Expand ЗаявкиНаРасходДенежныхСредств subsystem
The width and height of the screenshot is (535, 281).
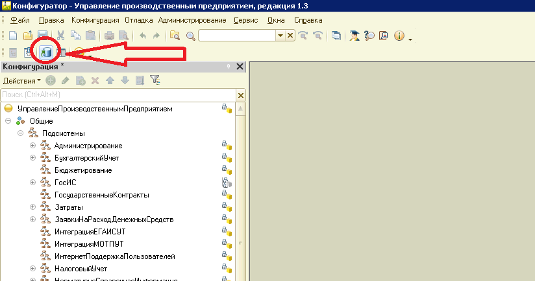[x=32, y=219]
